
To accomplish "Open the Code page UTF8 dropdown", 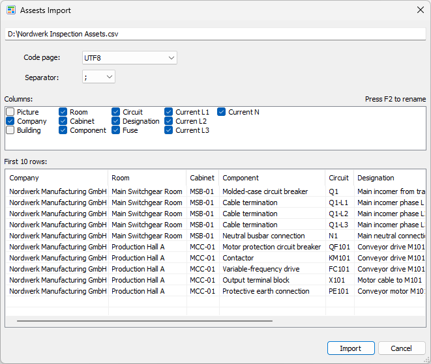I will [x=130, y=58].
